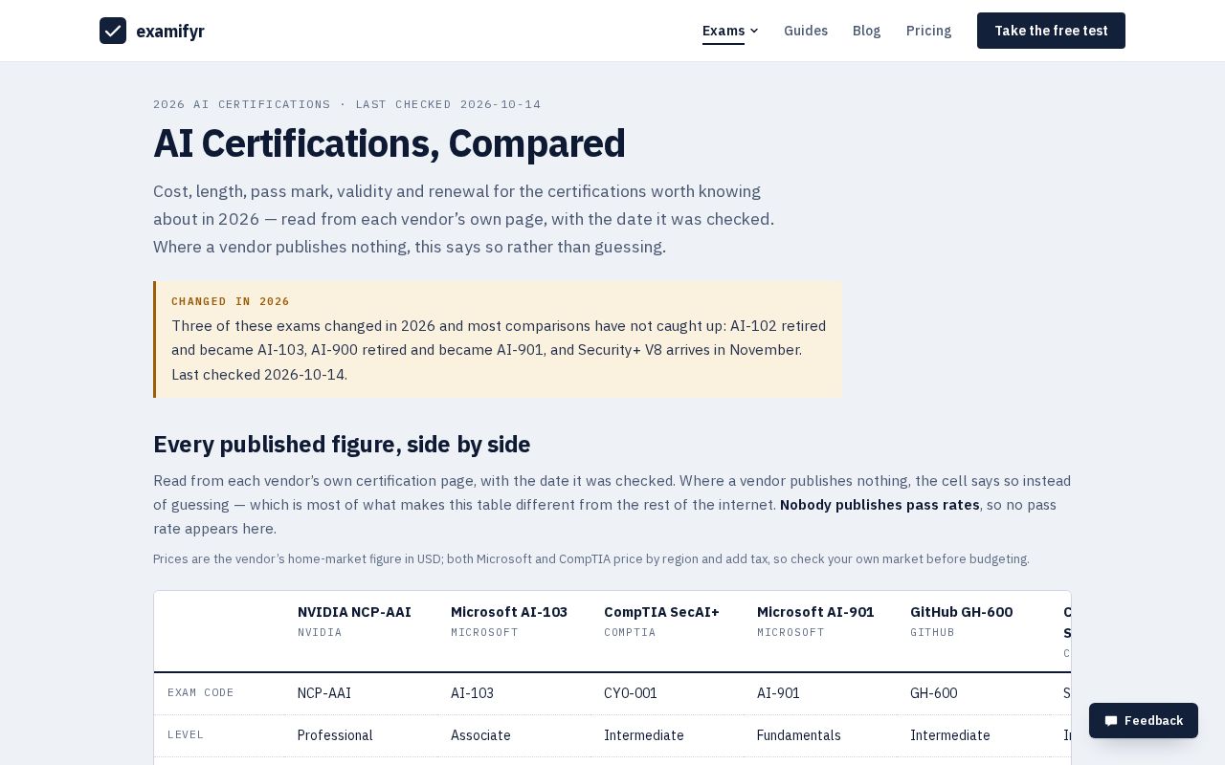
Task: Click the AI-901 exam code cell
Action: coord(778,693)
